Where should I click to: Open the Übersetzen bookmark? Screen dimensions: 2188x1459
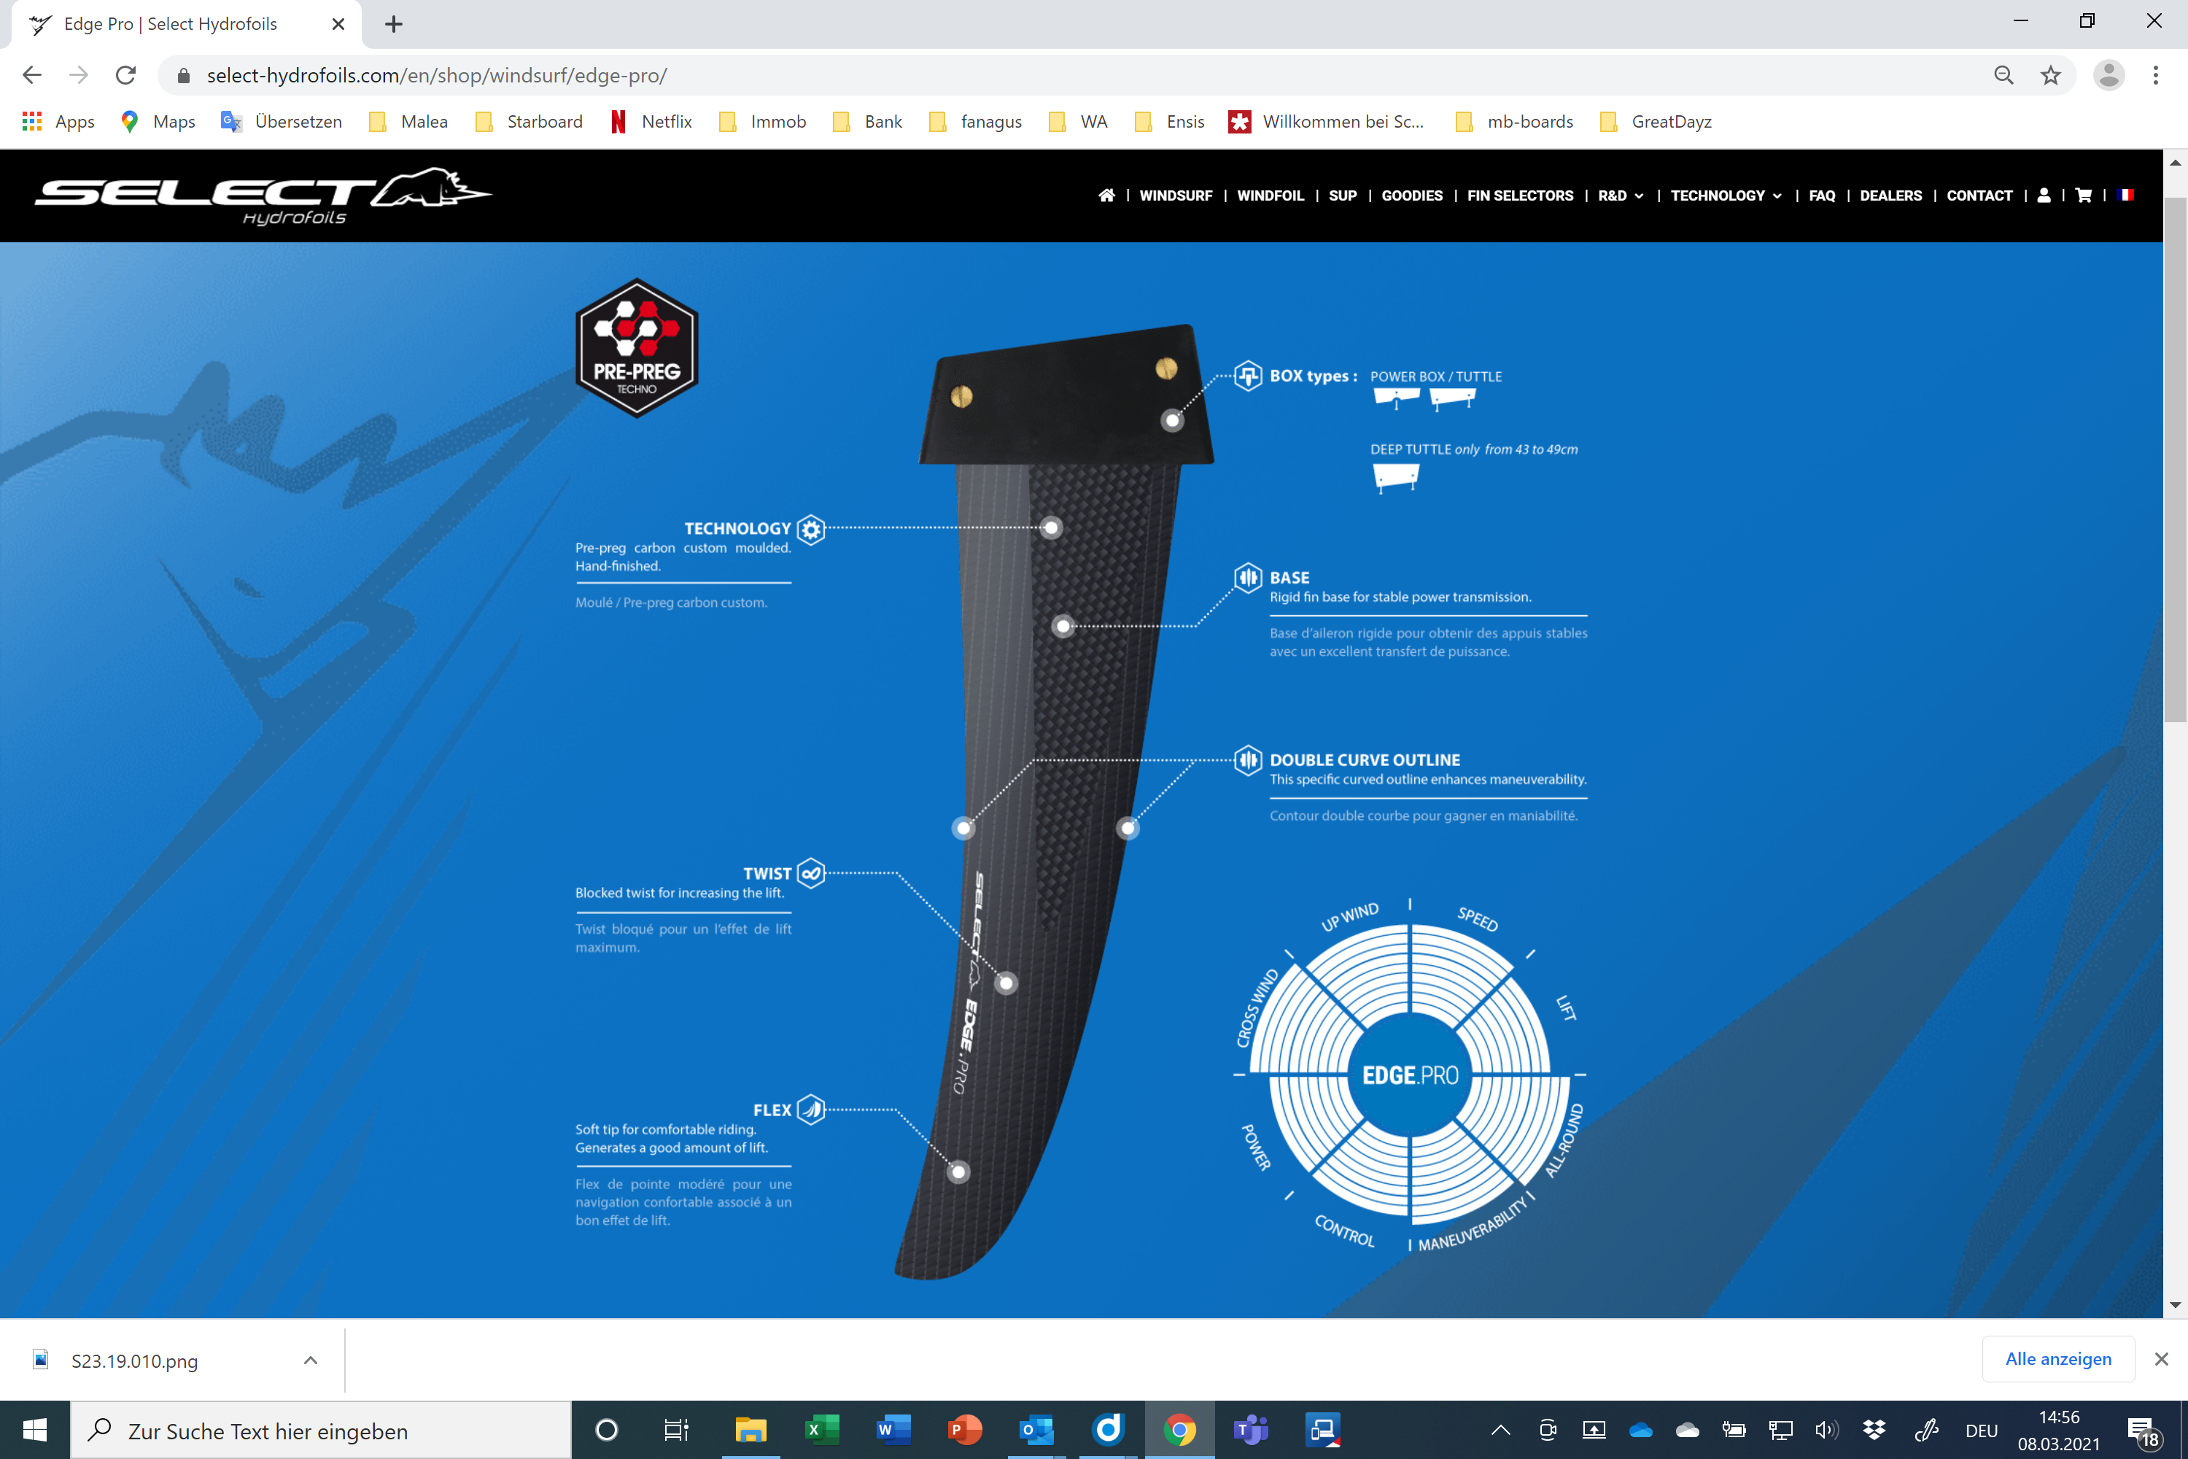click(x=281, y=122)
